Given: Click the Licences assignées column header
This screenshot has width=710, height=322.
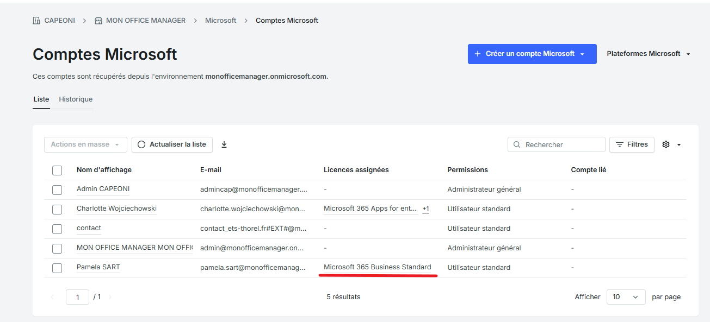Looking at the screenshot, I should click(356, 170).
